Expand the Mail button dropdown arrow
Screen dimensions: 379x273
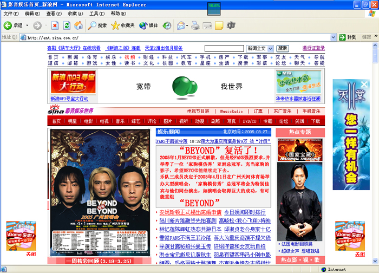click(187, 25)
